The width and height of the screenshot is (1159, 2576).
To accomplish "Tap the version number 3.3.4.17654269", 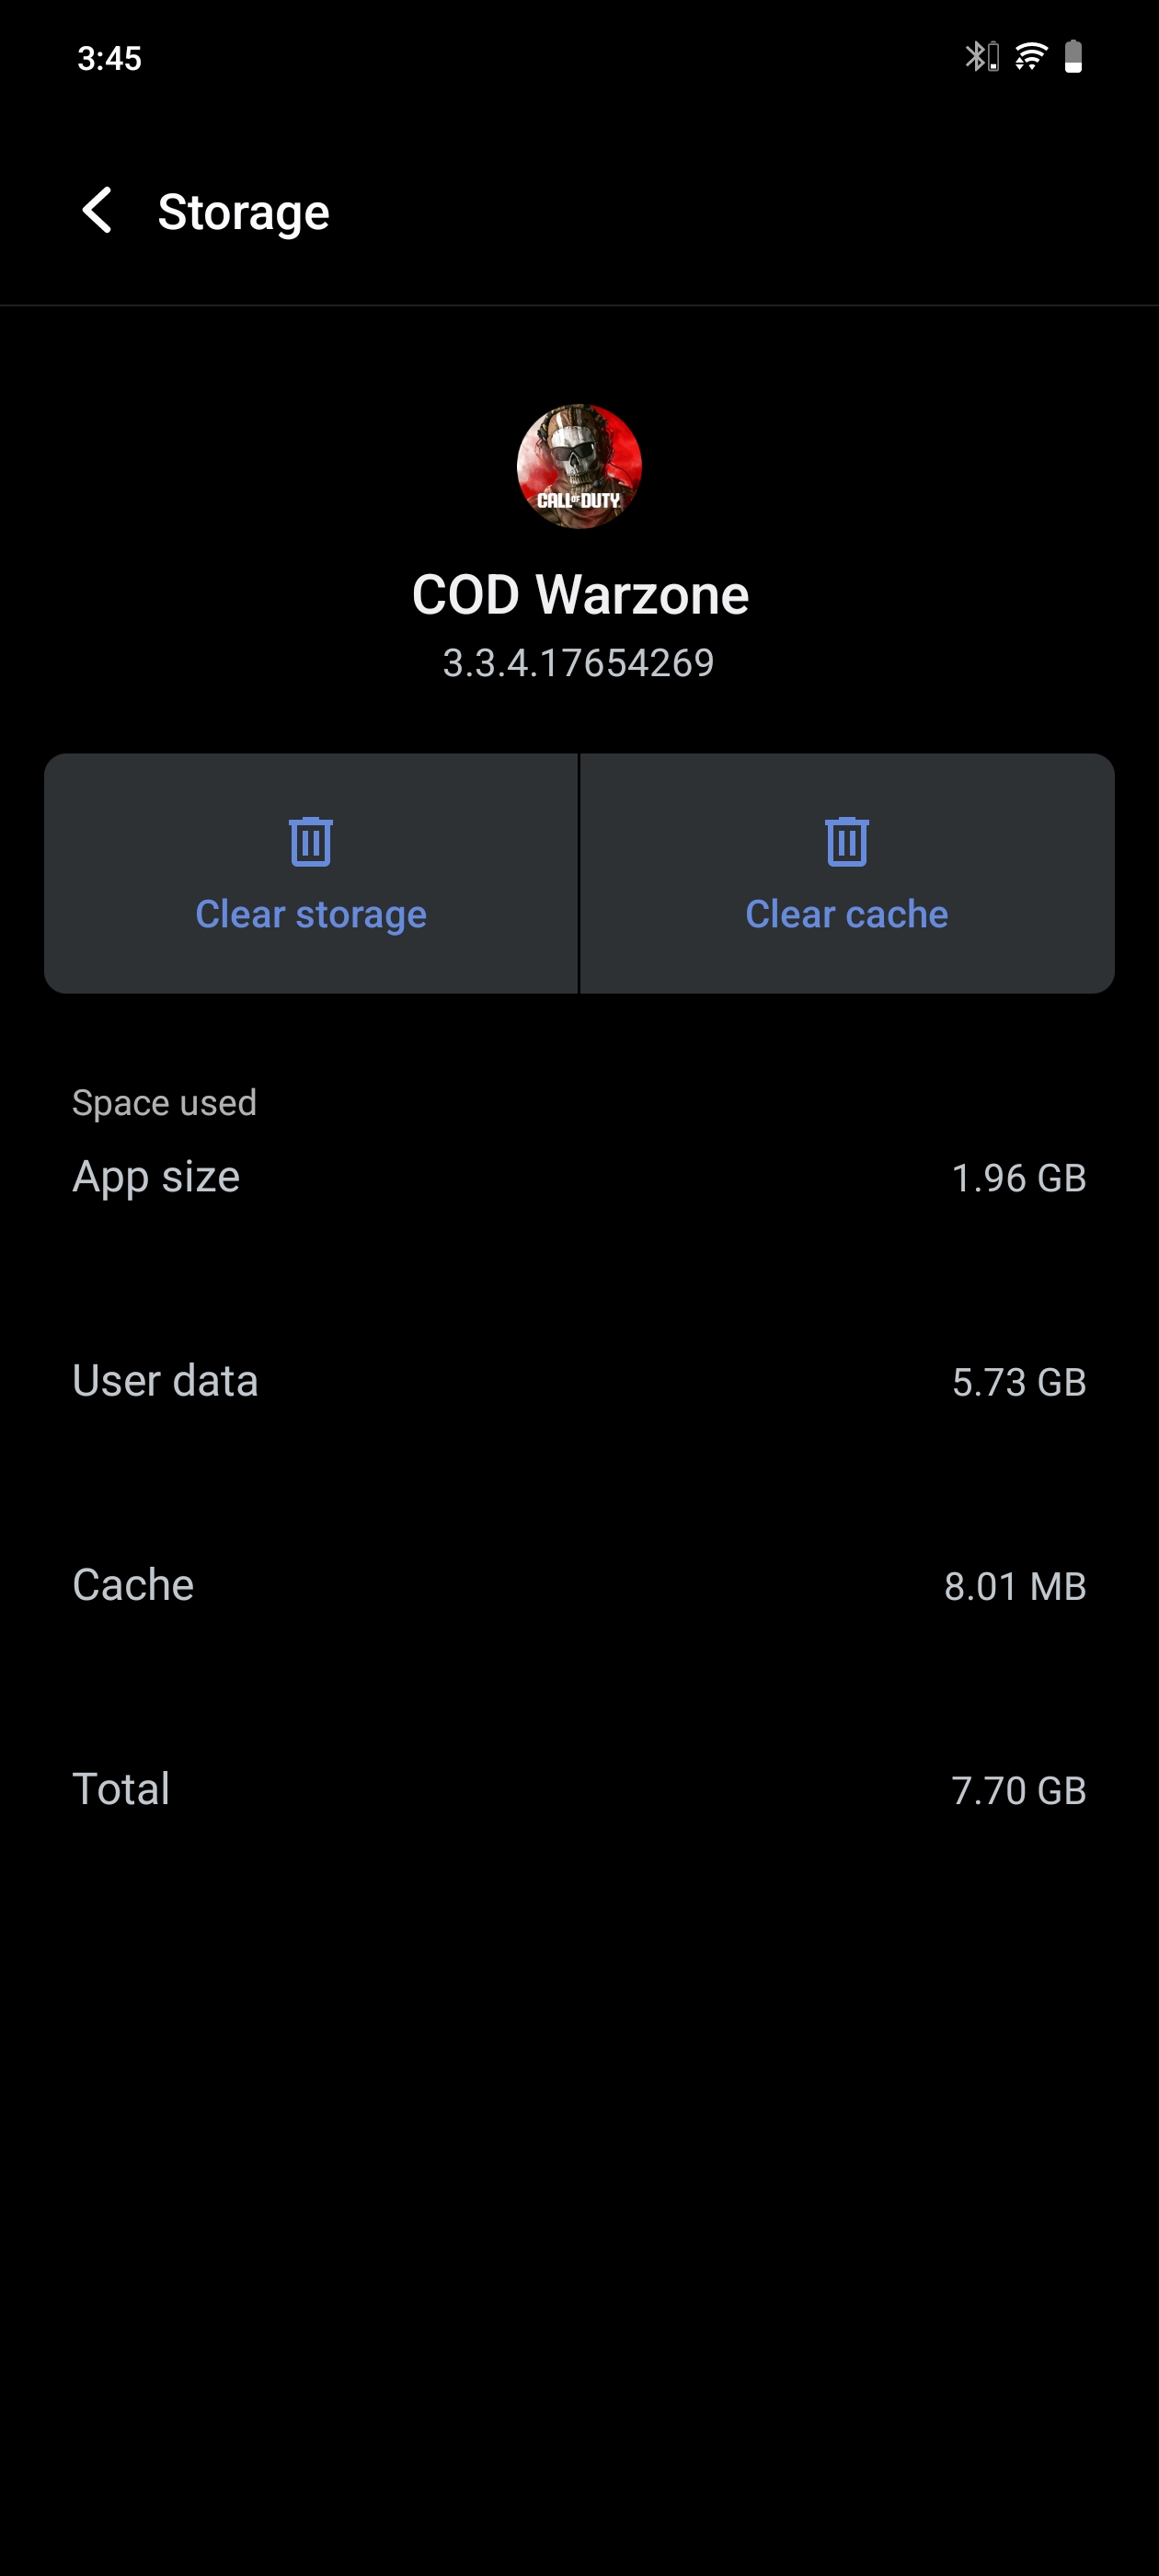I will point(579,663).
